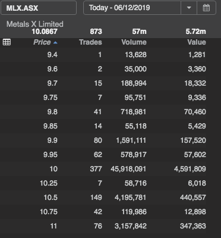Screen dimensions: 221x238
Task: Click the Metals X Limited company name
Action: 35,24
